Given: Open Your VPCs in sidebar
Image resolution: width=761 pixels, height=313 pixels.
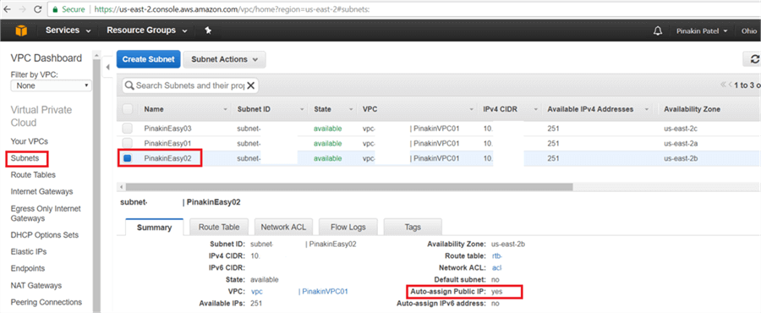Looking at the screenshot, I should 29,141.
